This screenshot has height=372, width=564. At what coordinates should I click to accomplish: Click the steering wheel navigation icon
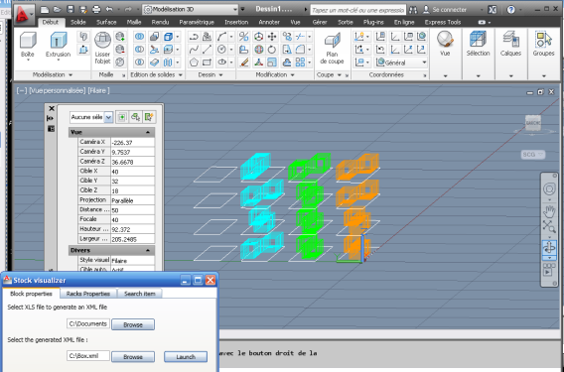pyautogui.click(x=549, y=188)
